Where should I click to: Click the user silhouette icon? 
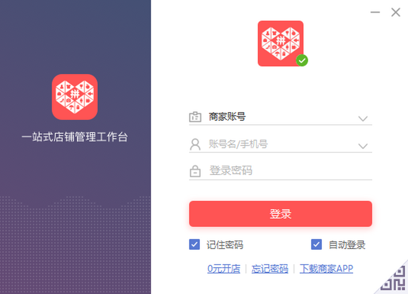[195, 145]
